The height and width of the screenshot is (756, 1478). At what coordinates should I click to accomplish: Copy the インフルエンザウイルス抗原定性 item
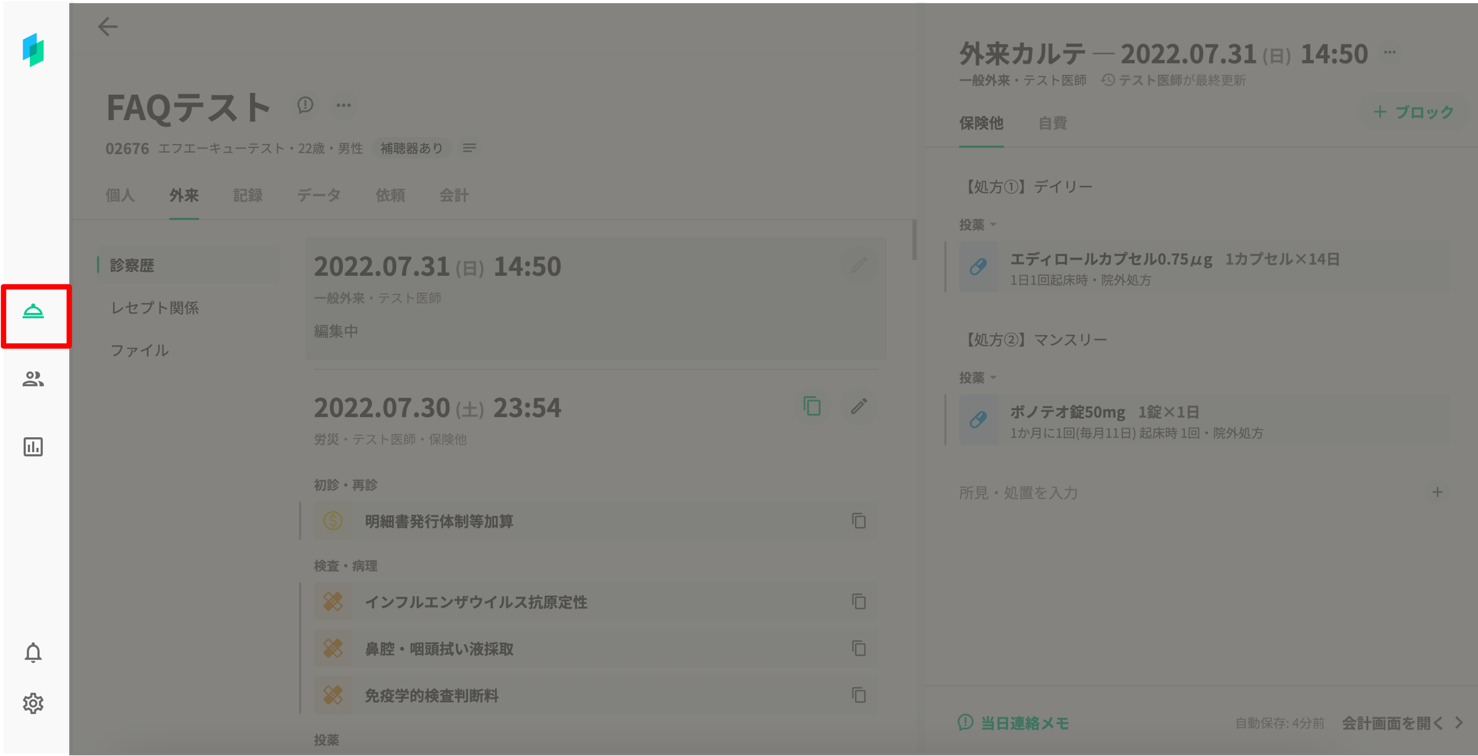click(x=859, y=602)
